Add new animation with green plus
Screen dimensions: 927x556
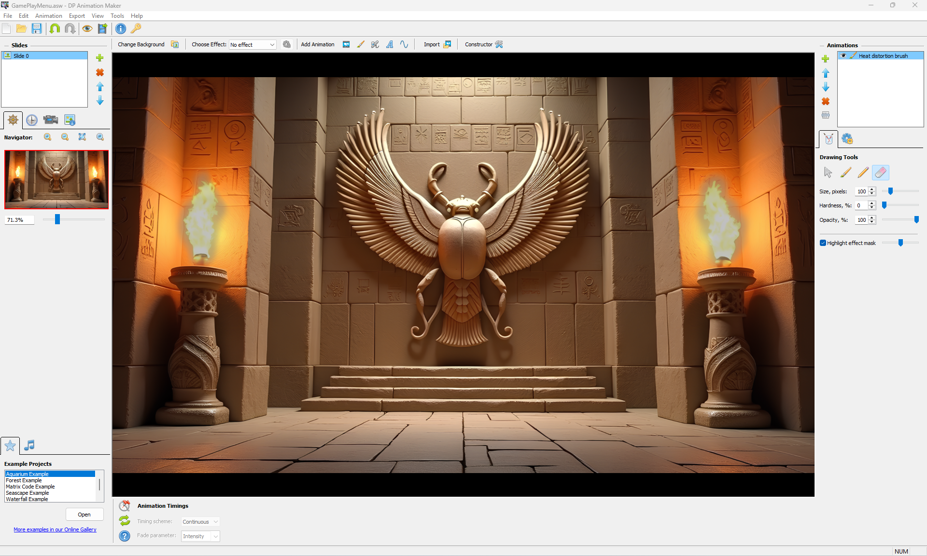(826, 59)
